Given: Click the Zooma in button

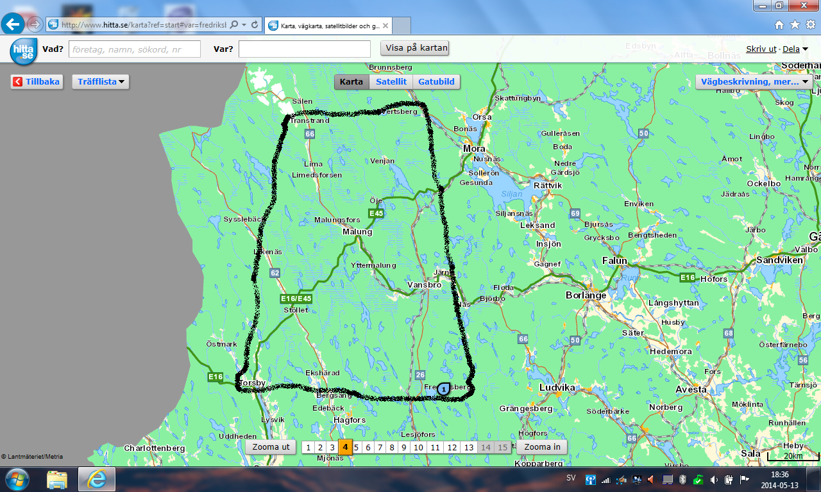Looking at the screenshot, I should [542, 447].
